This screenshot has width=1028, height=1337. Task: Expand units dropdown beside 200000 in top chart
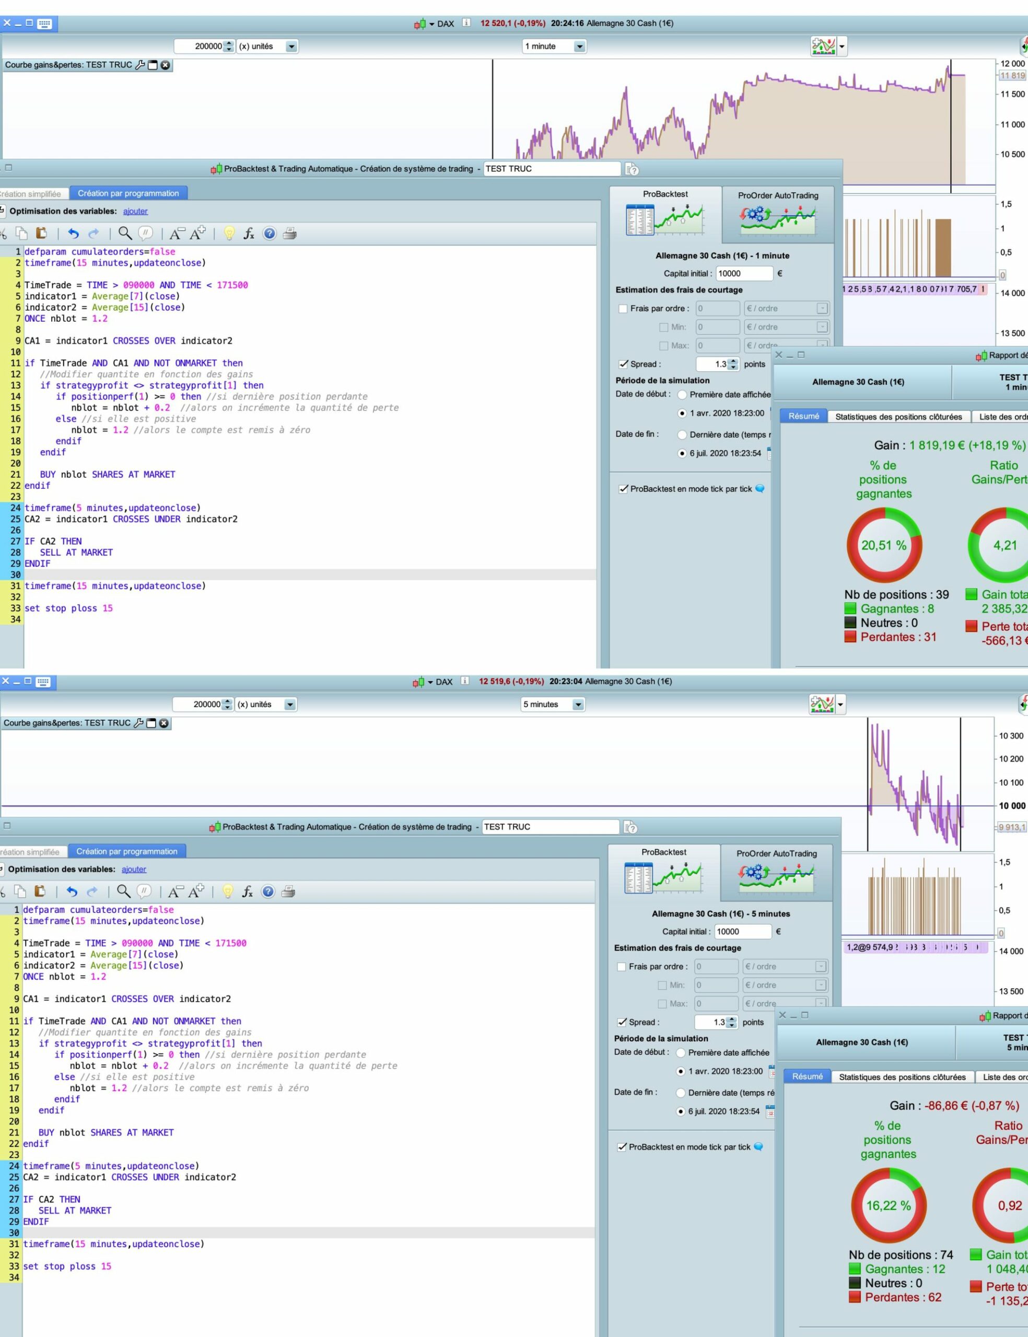(291, 46)
